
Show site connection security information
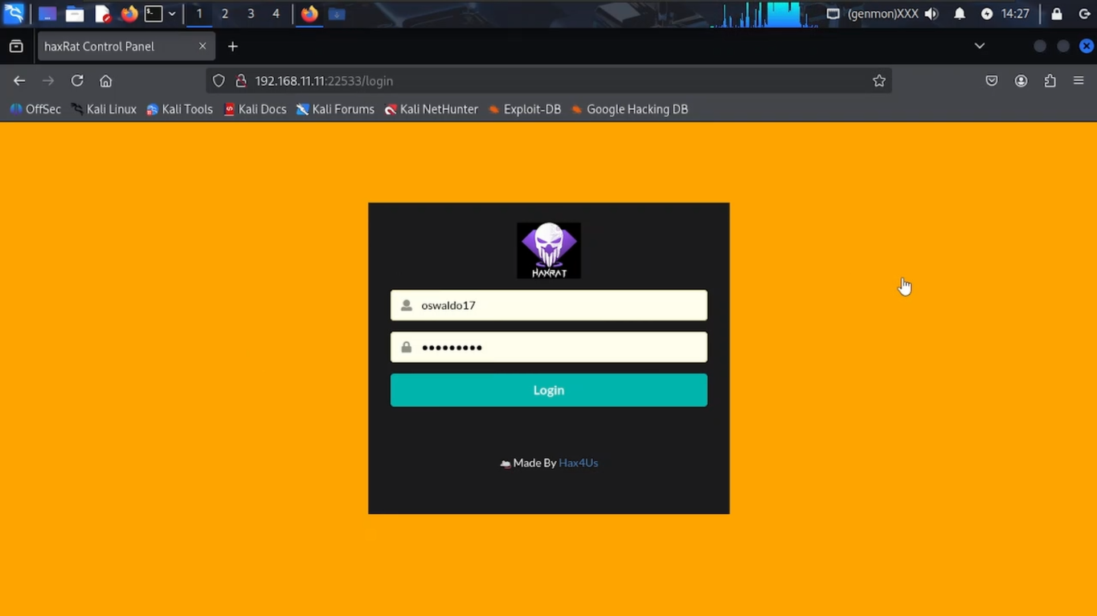pos(240,81)
